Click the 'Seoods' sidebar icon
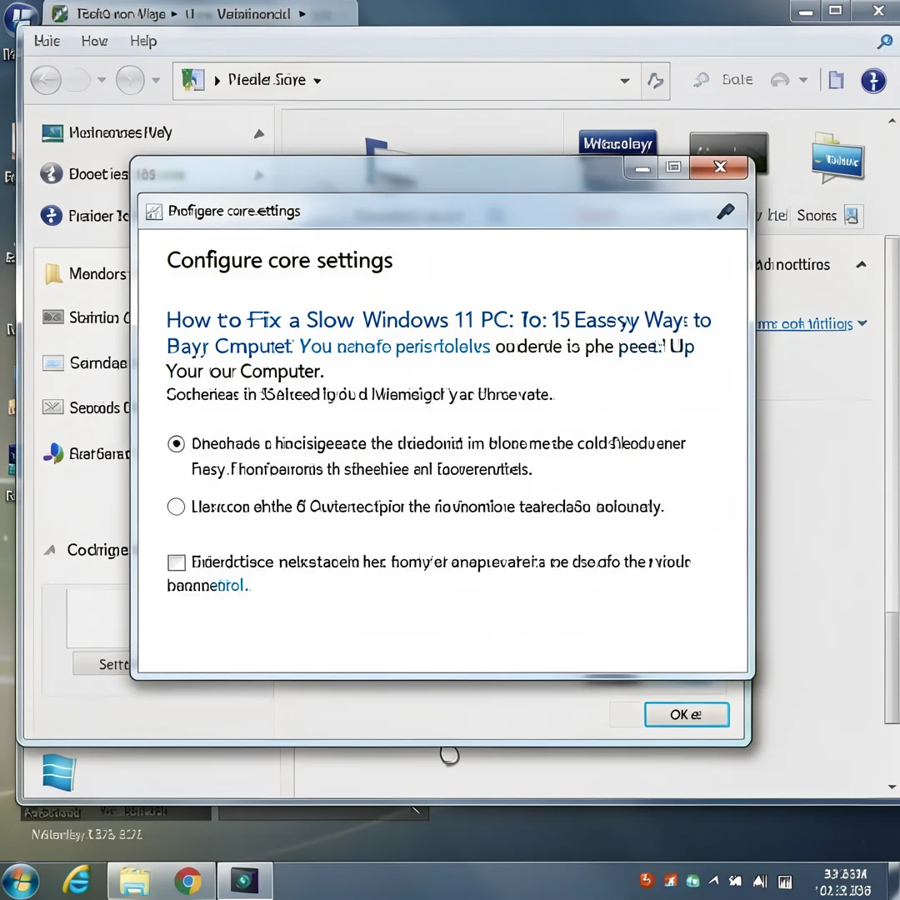The height and width of the screenshot is (900, 900). [52, 407]
